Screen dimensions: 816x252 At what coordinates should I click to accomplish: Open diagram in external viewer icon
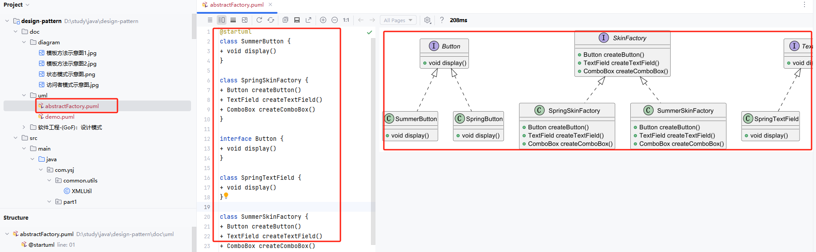pos(308,20)
